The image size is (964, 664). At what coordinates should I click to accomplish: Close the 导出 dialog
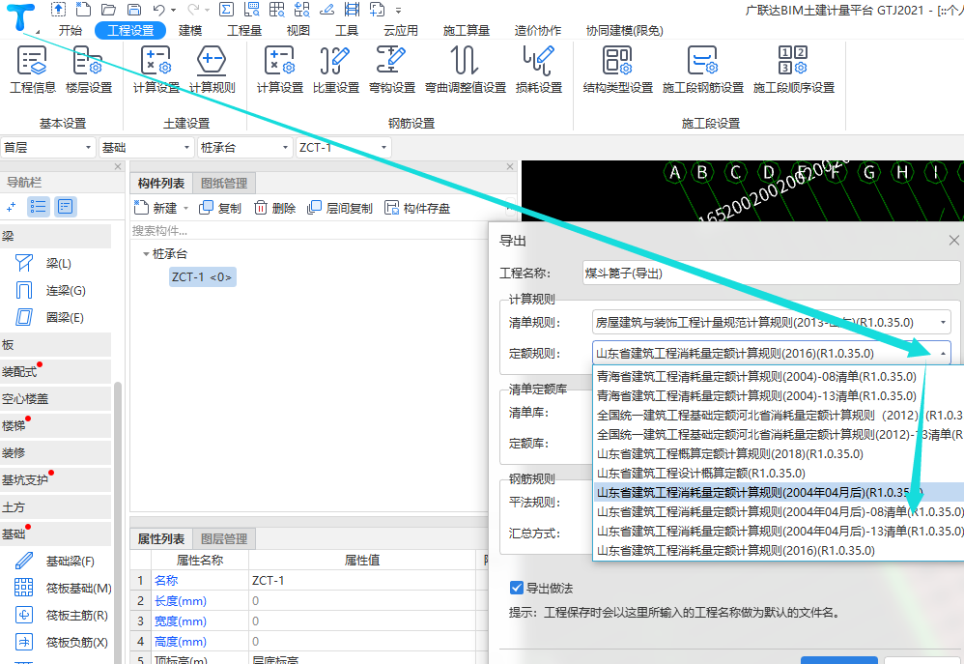tap(953, 241)
